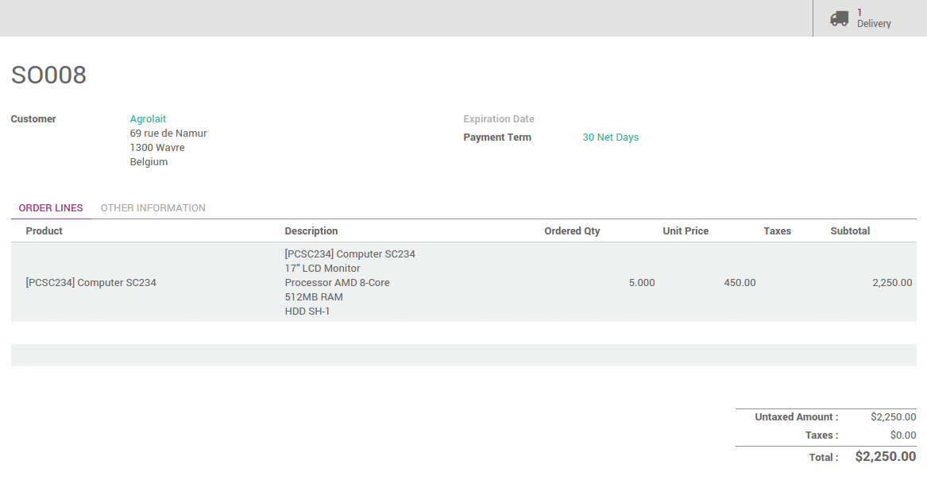Click the Subtotal column header
Viewport: 927px width, 480px height.
tap(850, 231)
